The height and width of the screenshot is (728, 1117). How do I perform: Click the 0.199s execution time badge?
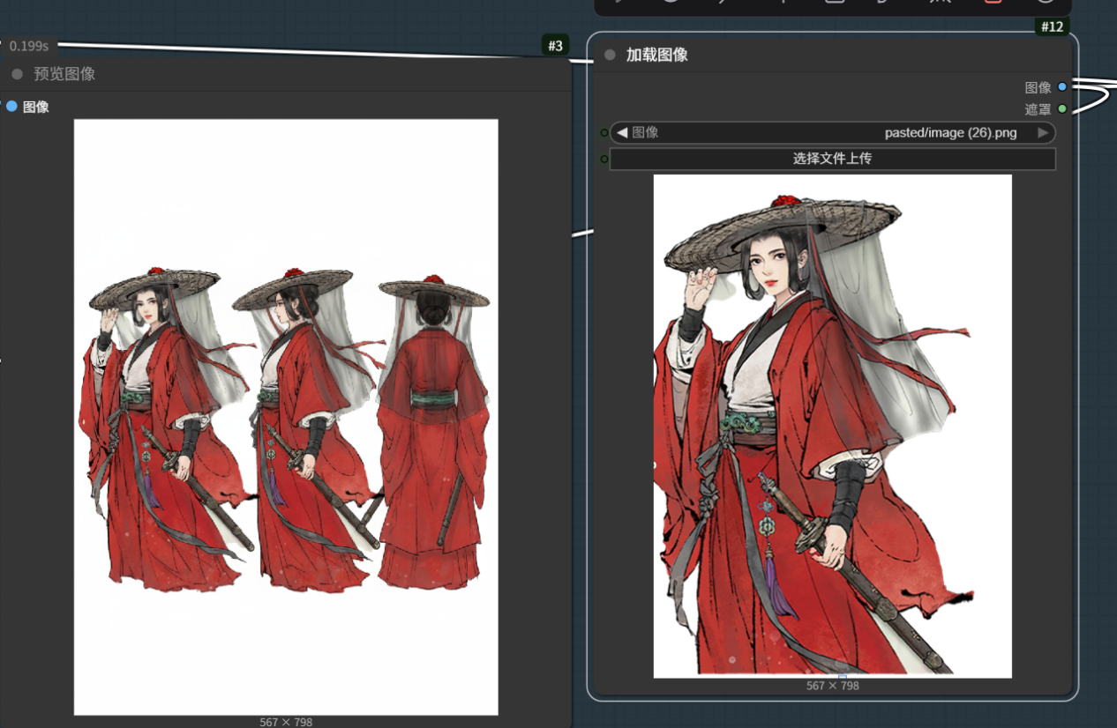click(29, 46)
